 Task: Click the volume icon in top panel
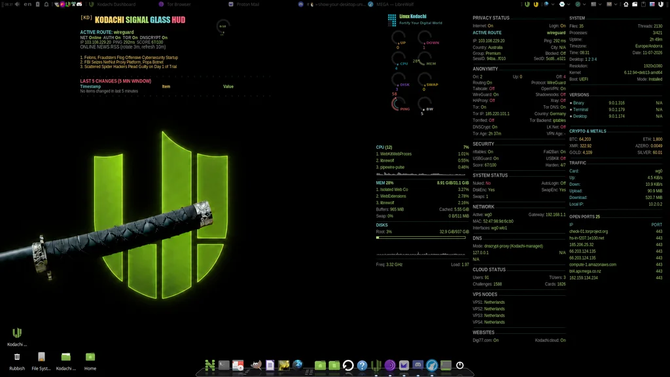click(18, 5)
